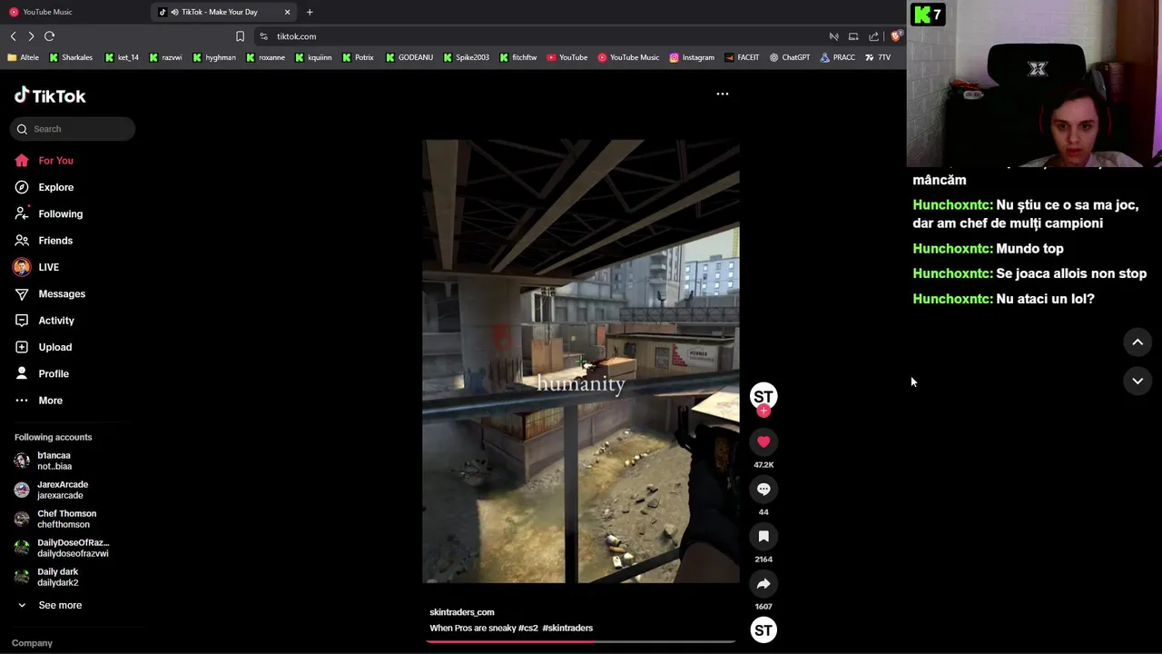The height and width of the screenshot is (654, 1162).
Task: Click the Profile person icon
Action: point(22,373)
